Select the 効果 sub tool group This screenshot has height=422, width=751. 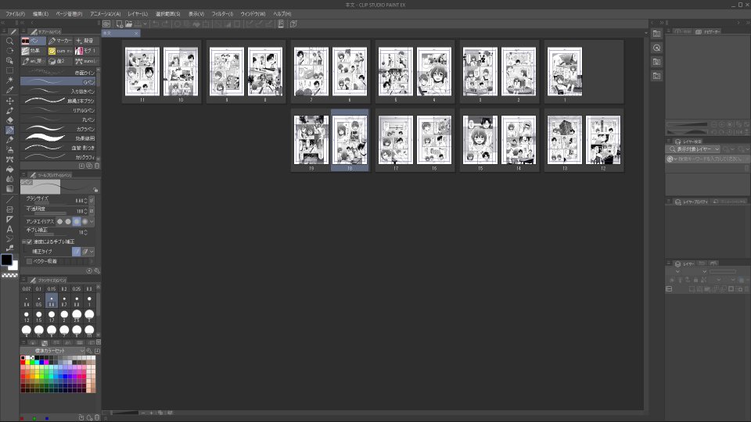click(34, 51)
